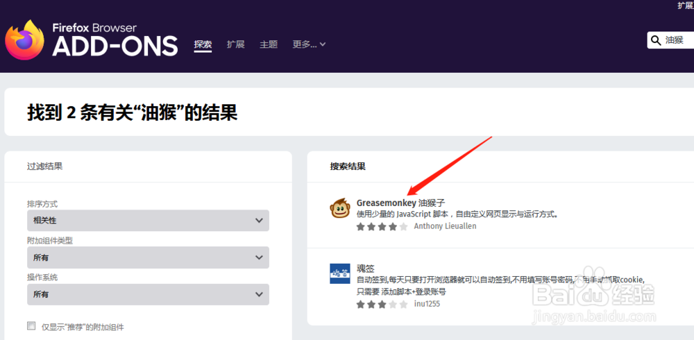Screen dimensions: 694x340
Task: Enable 仅显示“推荐”的附加组件 checkbox
Action: (x=31, y=326)
